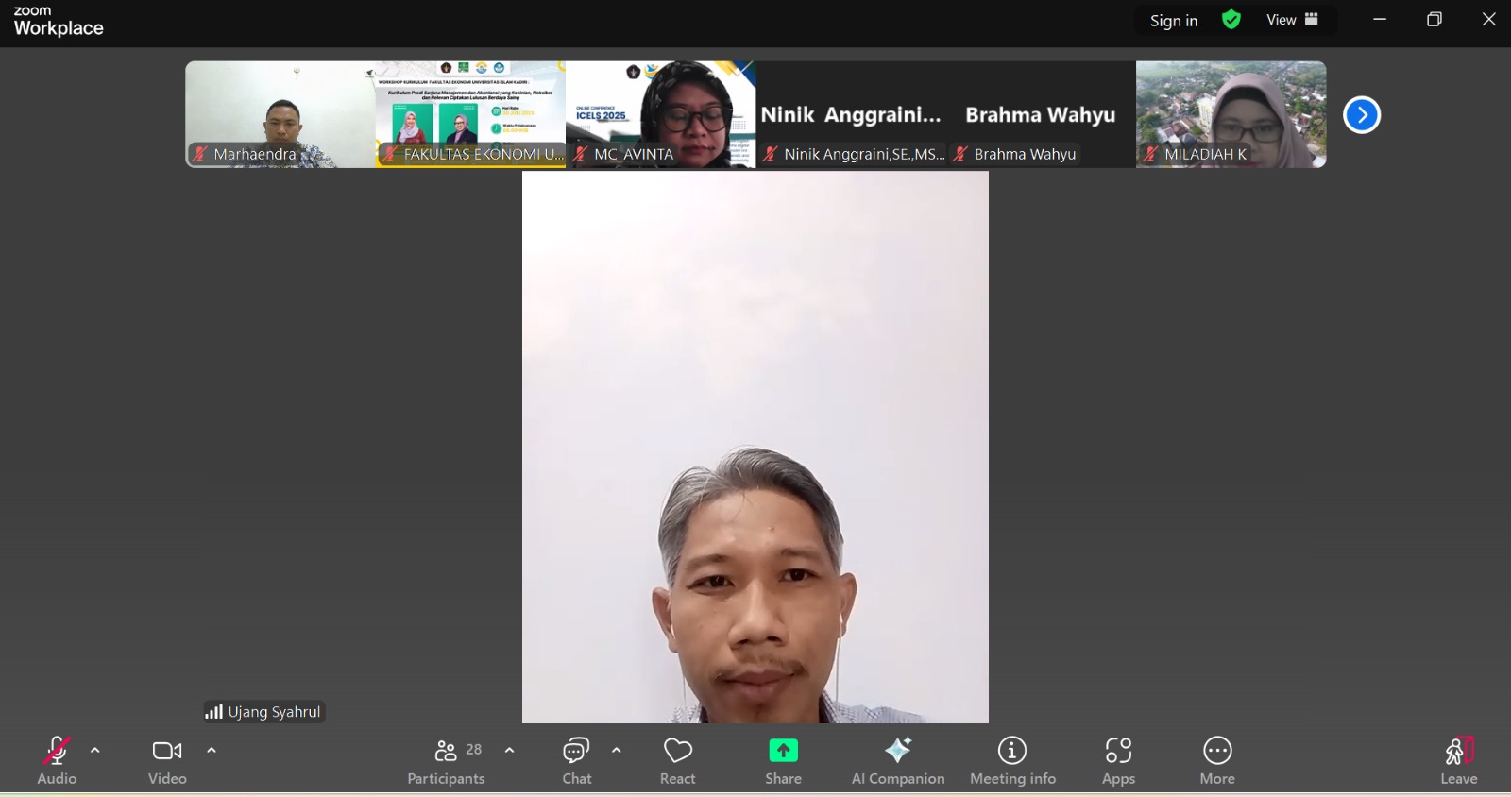Show next participants with blue arrow
The image size is (1511, 797).
[1362, 115]
